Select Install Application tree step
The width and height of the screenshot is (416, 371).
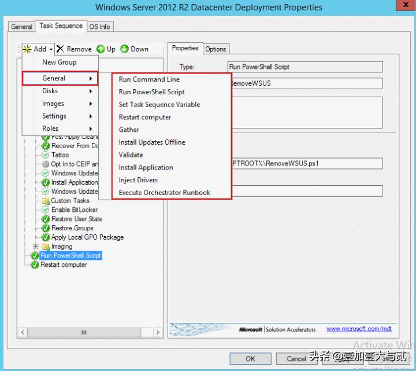(x=75, y=182)
